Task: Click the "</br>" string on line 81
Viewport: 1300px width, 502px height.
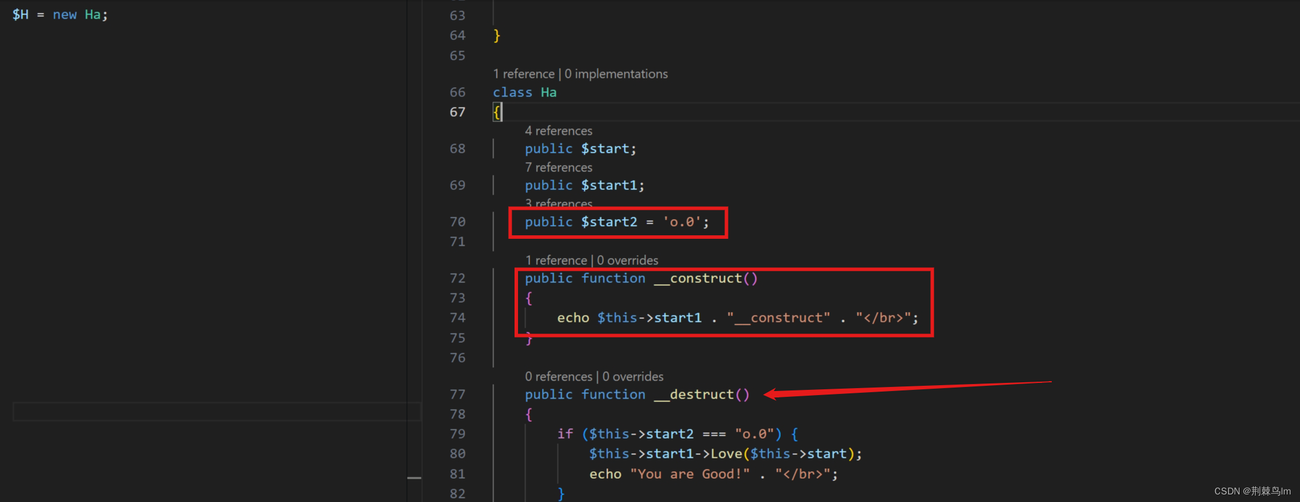Action: 802,474
